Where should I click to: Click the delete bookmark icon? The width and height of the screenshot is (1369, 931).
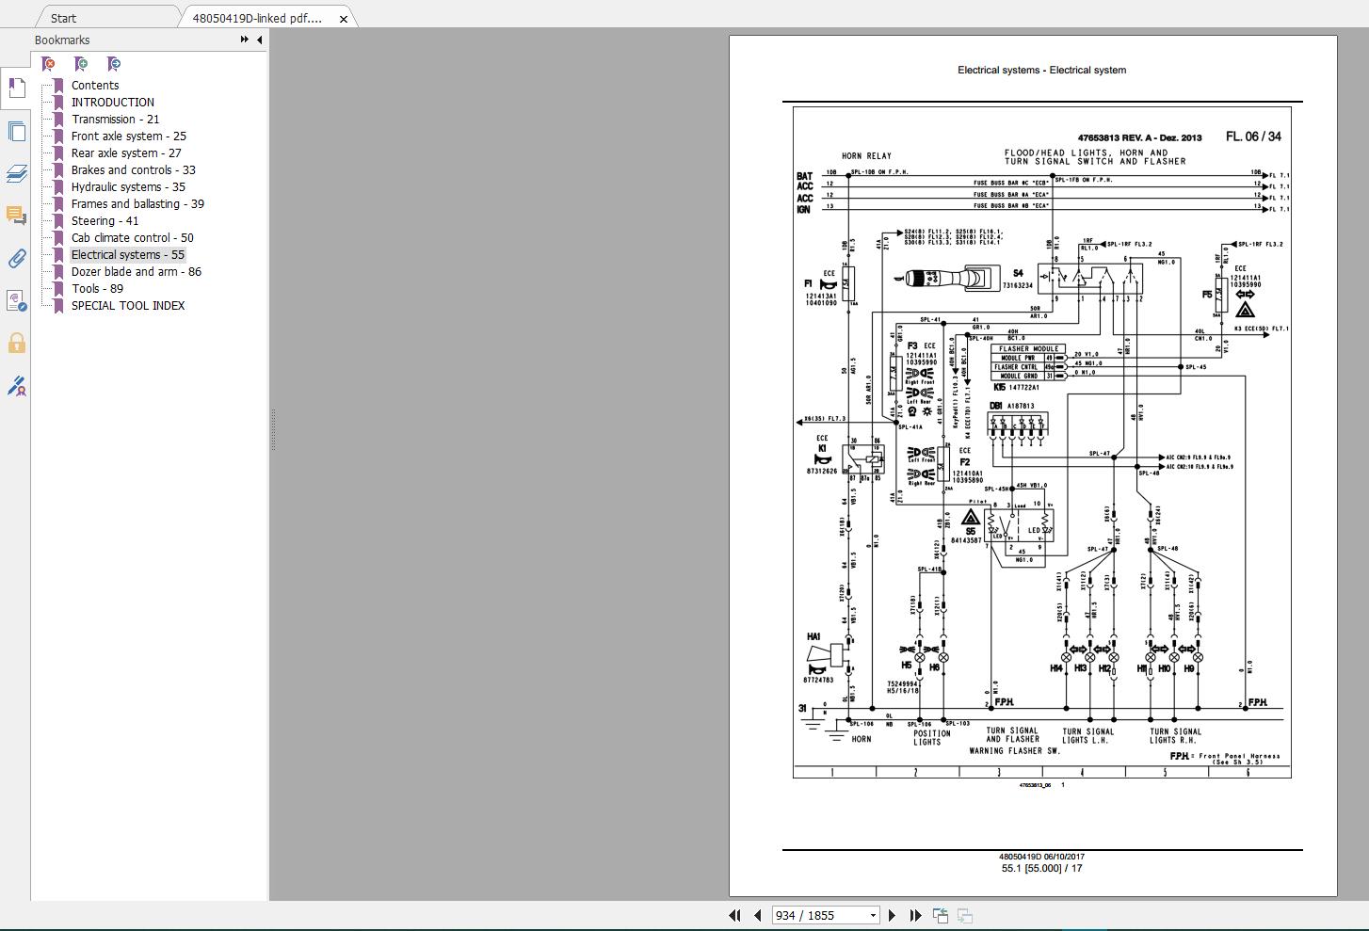click(x=49, y=64)
